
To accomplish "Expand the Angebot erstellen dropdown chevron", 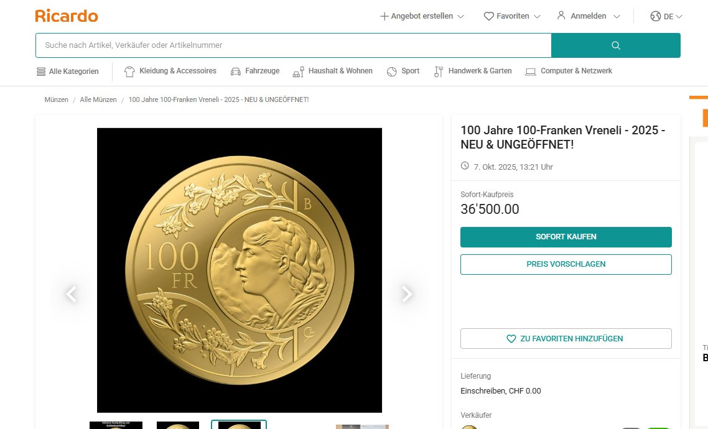I will click(x=460, y=17).
